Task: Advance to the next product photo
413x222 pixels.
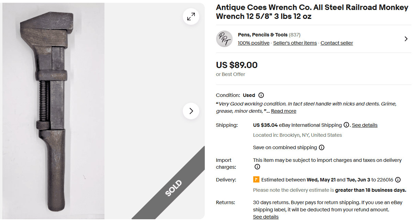Action: pyautogui.click(x=191, y=111)
